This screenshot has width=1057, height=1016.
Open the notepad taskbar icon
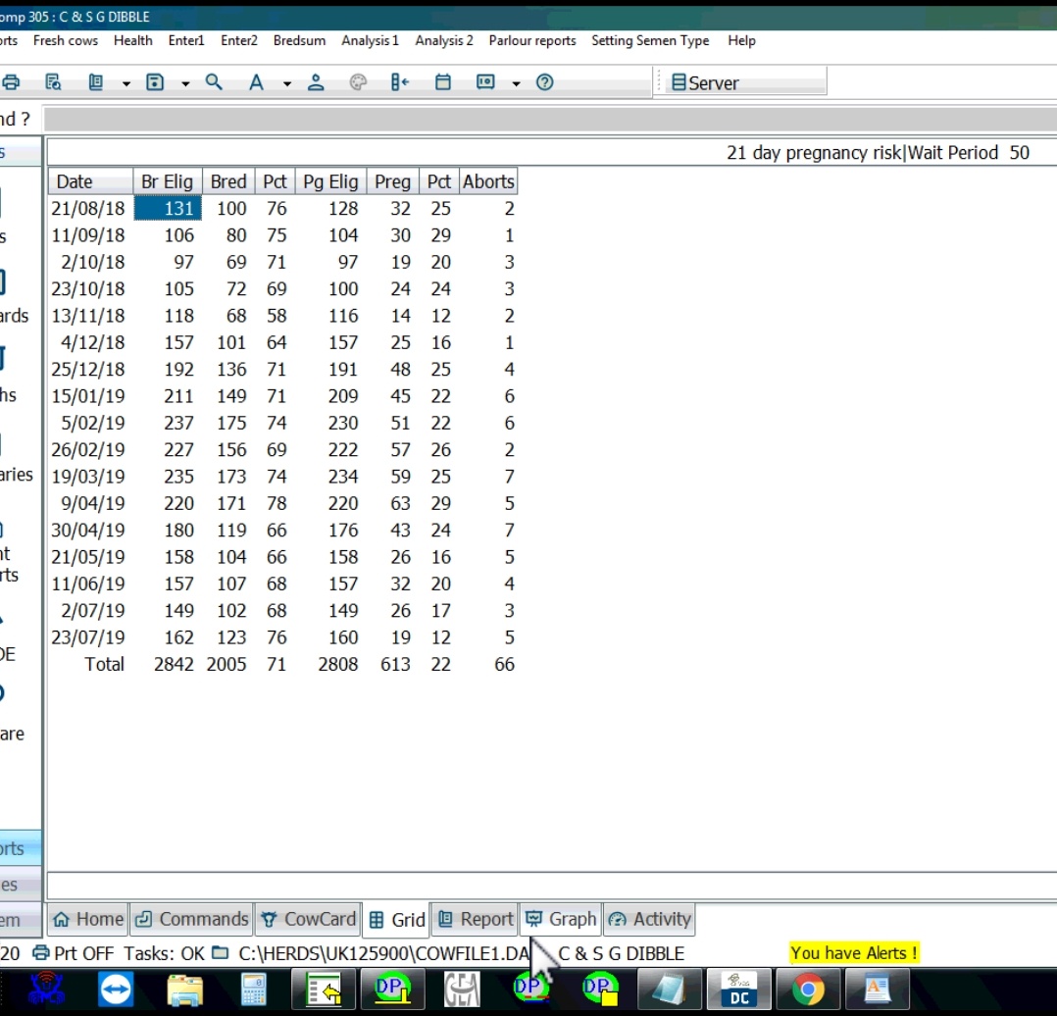click(670, 990)
